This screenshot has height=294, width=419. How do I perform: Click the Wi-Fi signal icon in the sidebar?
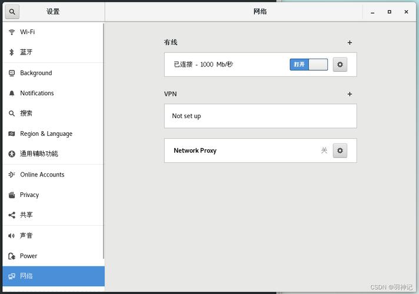(x=12, y=32)
